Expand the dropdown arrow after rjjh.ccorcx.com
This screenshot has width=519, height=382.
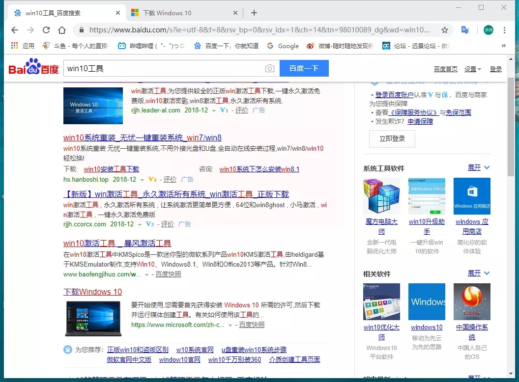point(140,224)
